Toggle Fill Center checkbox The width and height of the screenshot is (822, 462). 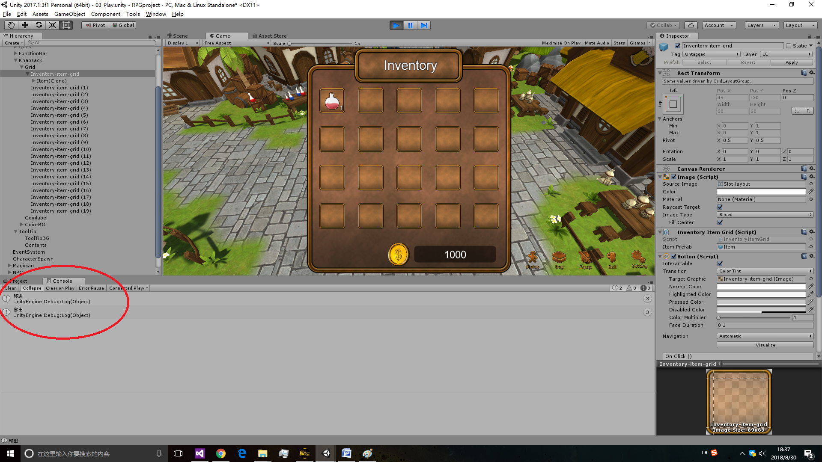720,222
